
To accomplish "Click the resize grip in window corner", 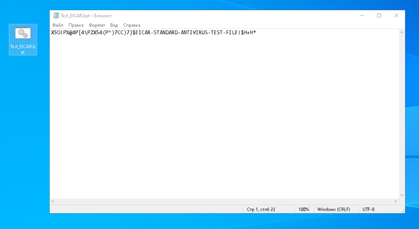I will tap(402, 211).
